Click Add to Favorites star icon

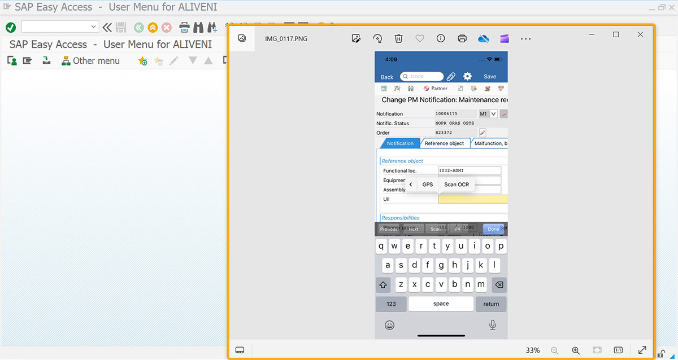click(x=143, y=61)
